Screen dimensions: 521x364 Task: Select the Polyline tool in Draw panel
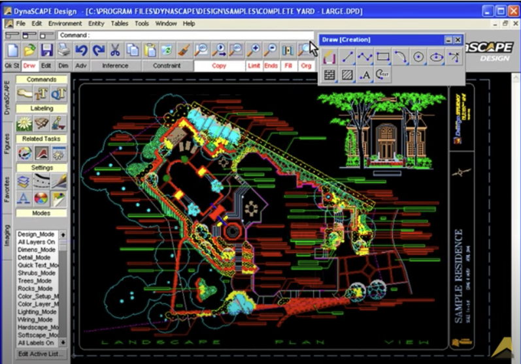coord(365,57)
